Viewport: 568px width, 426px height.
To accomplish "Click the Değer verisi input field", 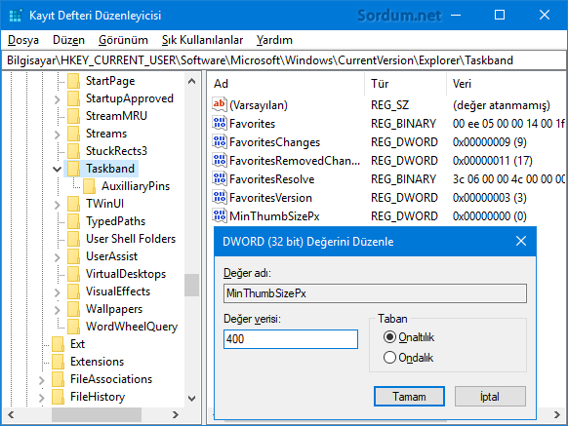I will pos(291,339).
